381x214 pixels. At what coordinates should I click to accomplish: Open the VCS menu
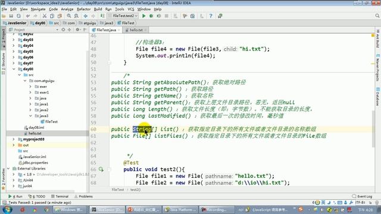(x=131, y=10)
